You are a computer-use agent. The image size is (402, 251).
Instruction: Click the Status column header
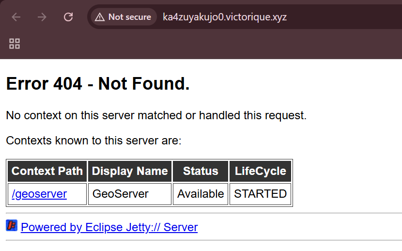[201, 171]
